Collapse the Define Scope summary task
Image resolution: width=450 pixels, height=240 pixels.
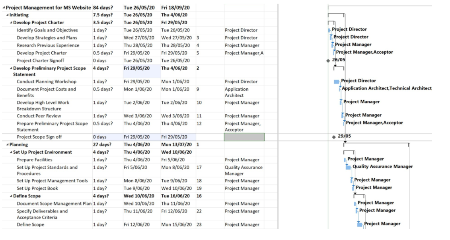[x=11, y=195]
